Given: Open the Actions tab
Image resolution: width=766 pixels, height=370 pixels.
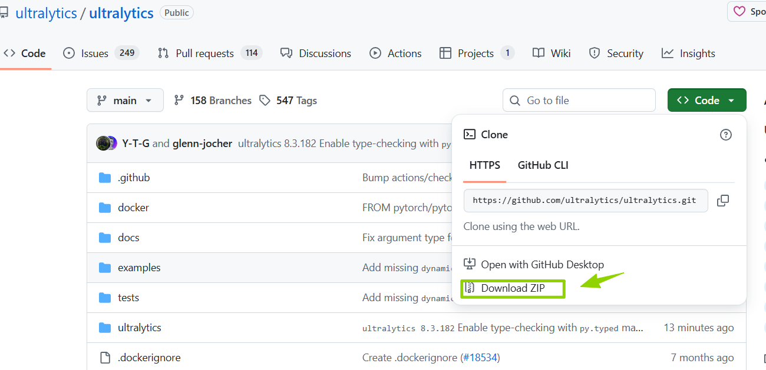Looking at the screenshot, I should click(x=395, y=54).
